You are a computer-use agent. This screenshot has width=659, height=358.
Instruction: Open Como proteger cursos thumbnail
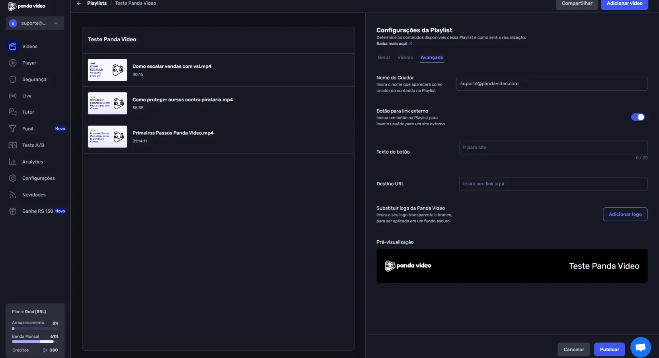click(x=107, y=103)
